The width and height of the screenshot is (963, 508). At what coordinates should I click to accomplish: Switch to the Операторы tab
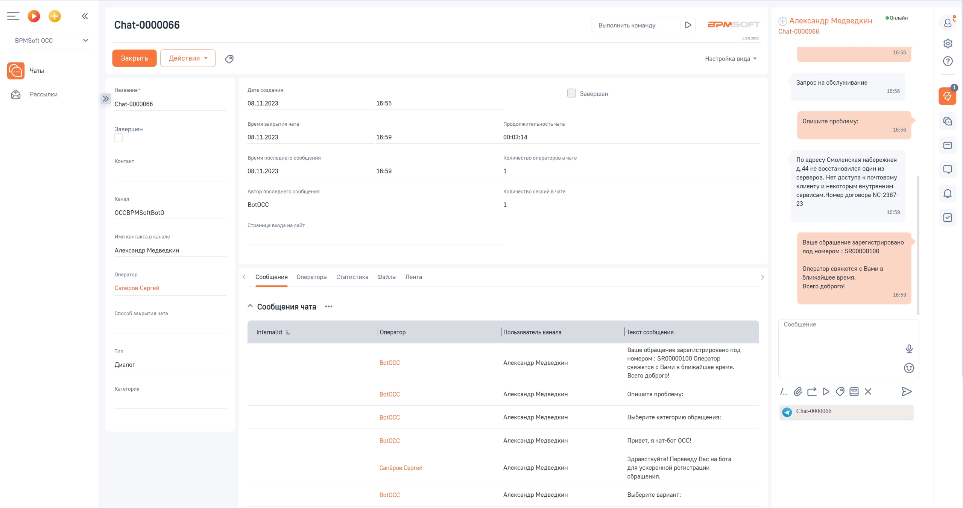click(312, 277)
